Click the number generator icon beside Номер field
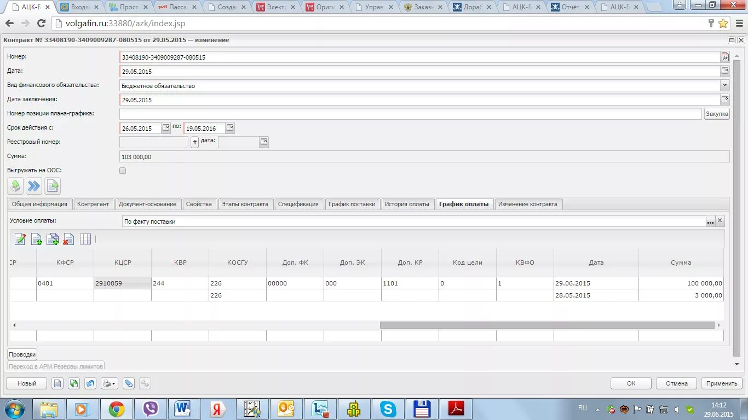The width and height of the screenshot is (748, 420). point(725,57)
